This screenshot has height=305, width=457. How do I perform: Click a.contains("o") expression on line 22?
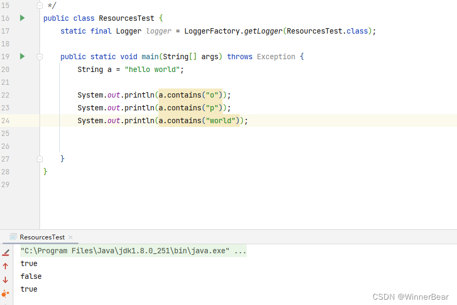click(191, 95)
